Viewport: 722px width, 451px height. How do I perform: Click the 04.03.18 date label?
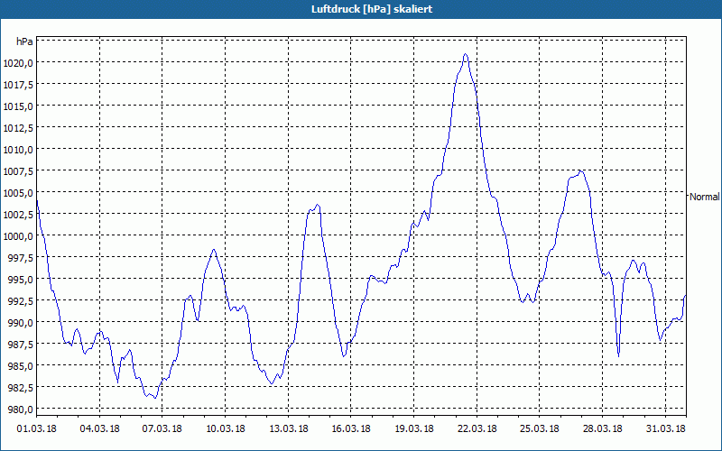tap(99, 428)
